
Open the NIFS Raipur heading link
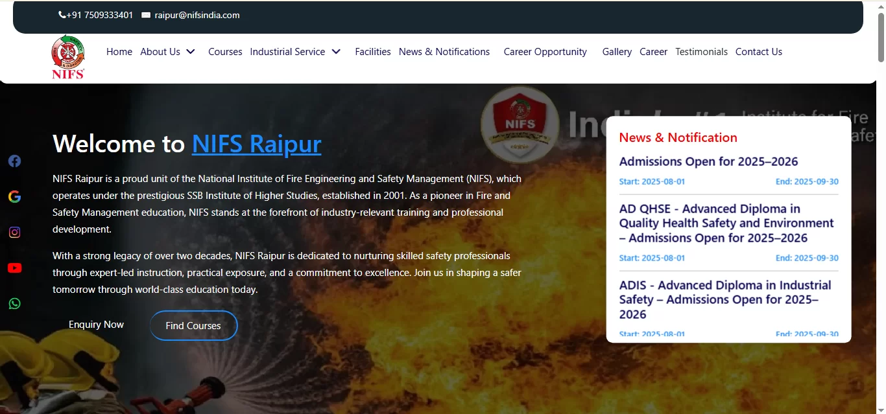256,144
